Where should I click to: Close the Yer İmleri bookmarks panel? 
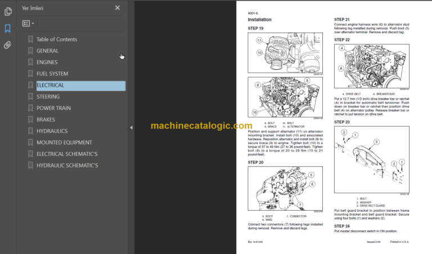pyautogui.click(x=118, y=8)
